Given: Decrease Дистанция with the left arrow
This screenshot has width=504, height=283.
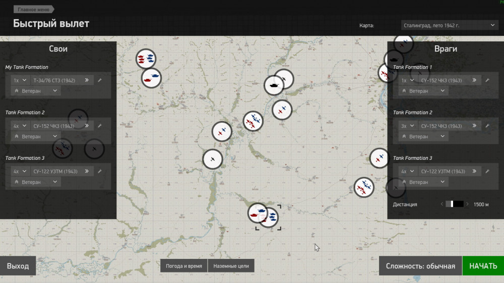Looking at the screenshot, I should [442, 204].
